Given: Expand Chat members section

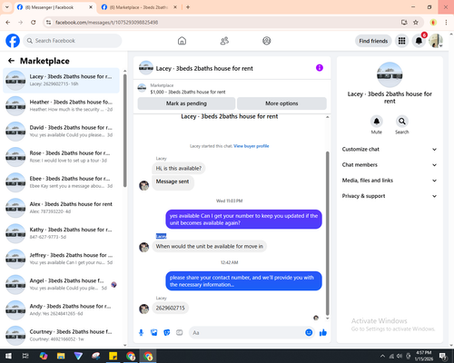Looking at the screenshot, I should pyautogui.click(x=390, y=165).
